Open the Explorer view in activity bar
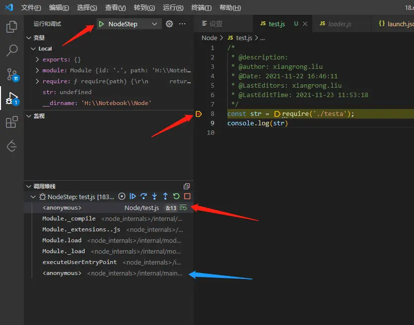This screenshot has height=325, width=414. coord(12,26)
